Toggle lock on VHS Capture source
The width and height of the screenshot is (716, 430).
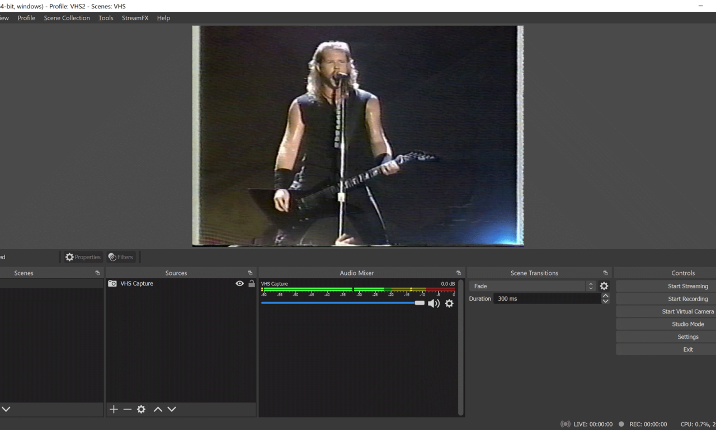tap(252, 284)
